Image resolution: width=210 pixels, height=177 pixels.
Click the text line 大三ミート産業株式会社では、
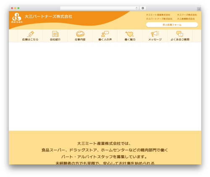click(x=104, y=144)
